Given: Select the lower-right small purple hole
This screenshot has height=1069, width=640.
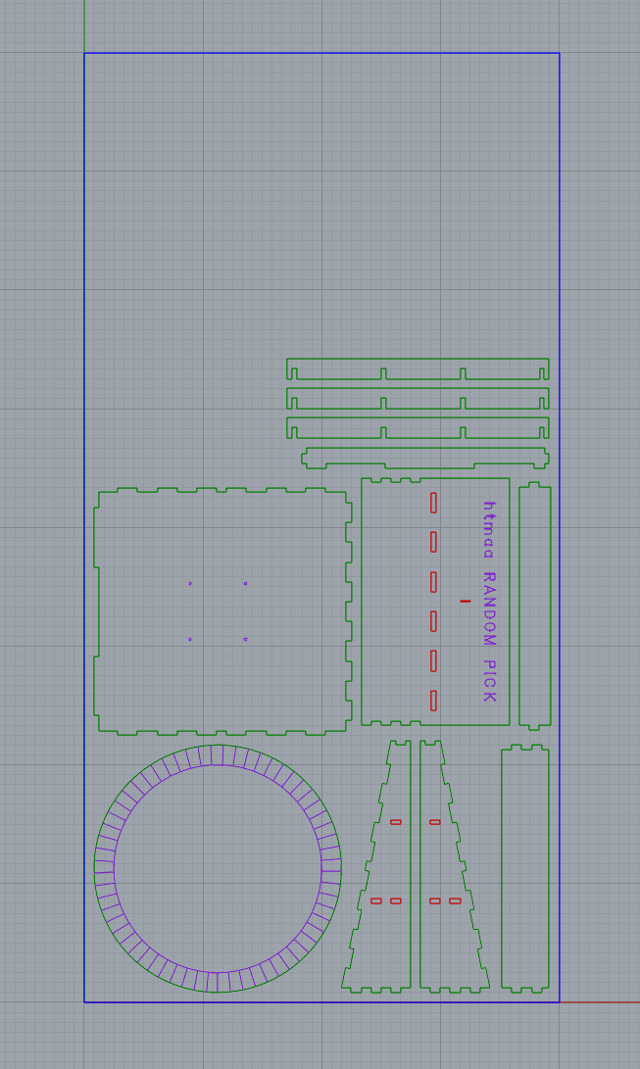Looking at the screenshot, I should pos(245,639).
